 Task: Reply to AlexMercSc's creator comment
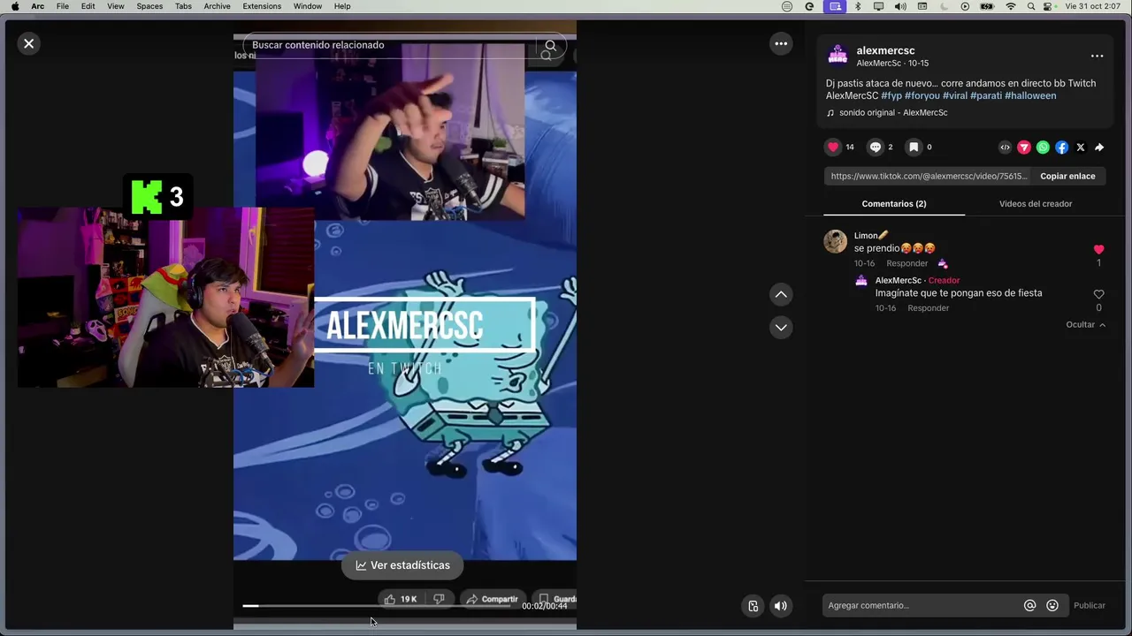(x=929, y=308)
